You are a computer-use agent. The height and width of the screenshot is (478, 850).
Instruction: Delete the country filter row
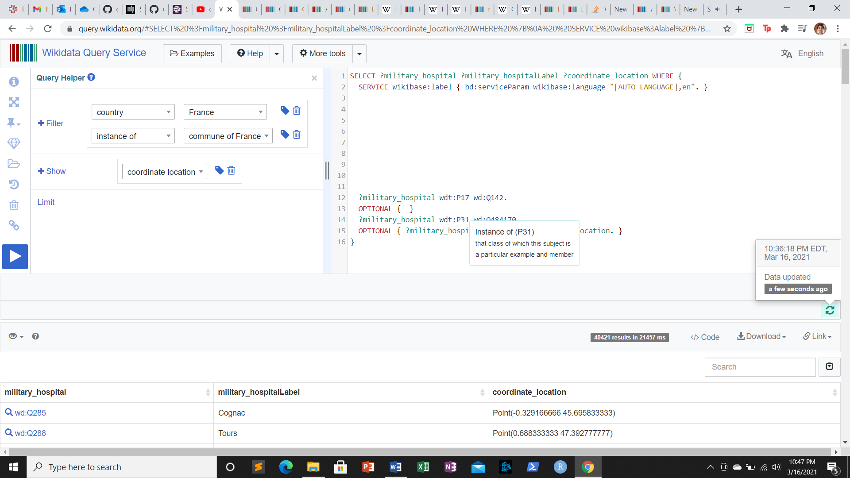tap(297, 111)
